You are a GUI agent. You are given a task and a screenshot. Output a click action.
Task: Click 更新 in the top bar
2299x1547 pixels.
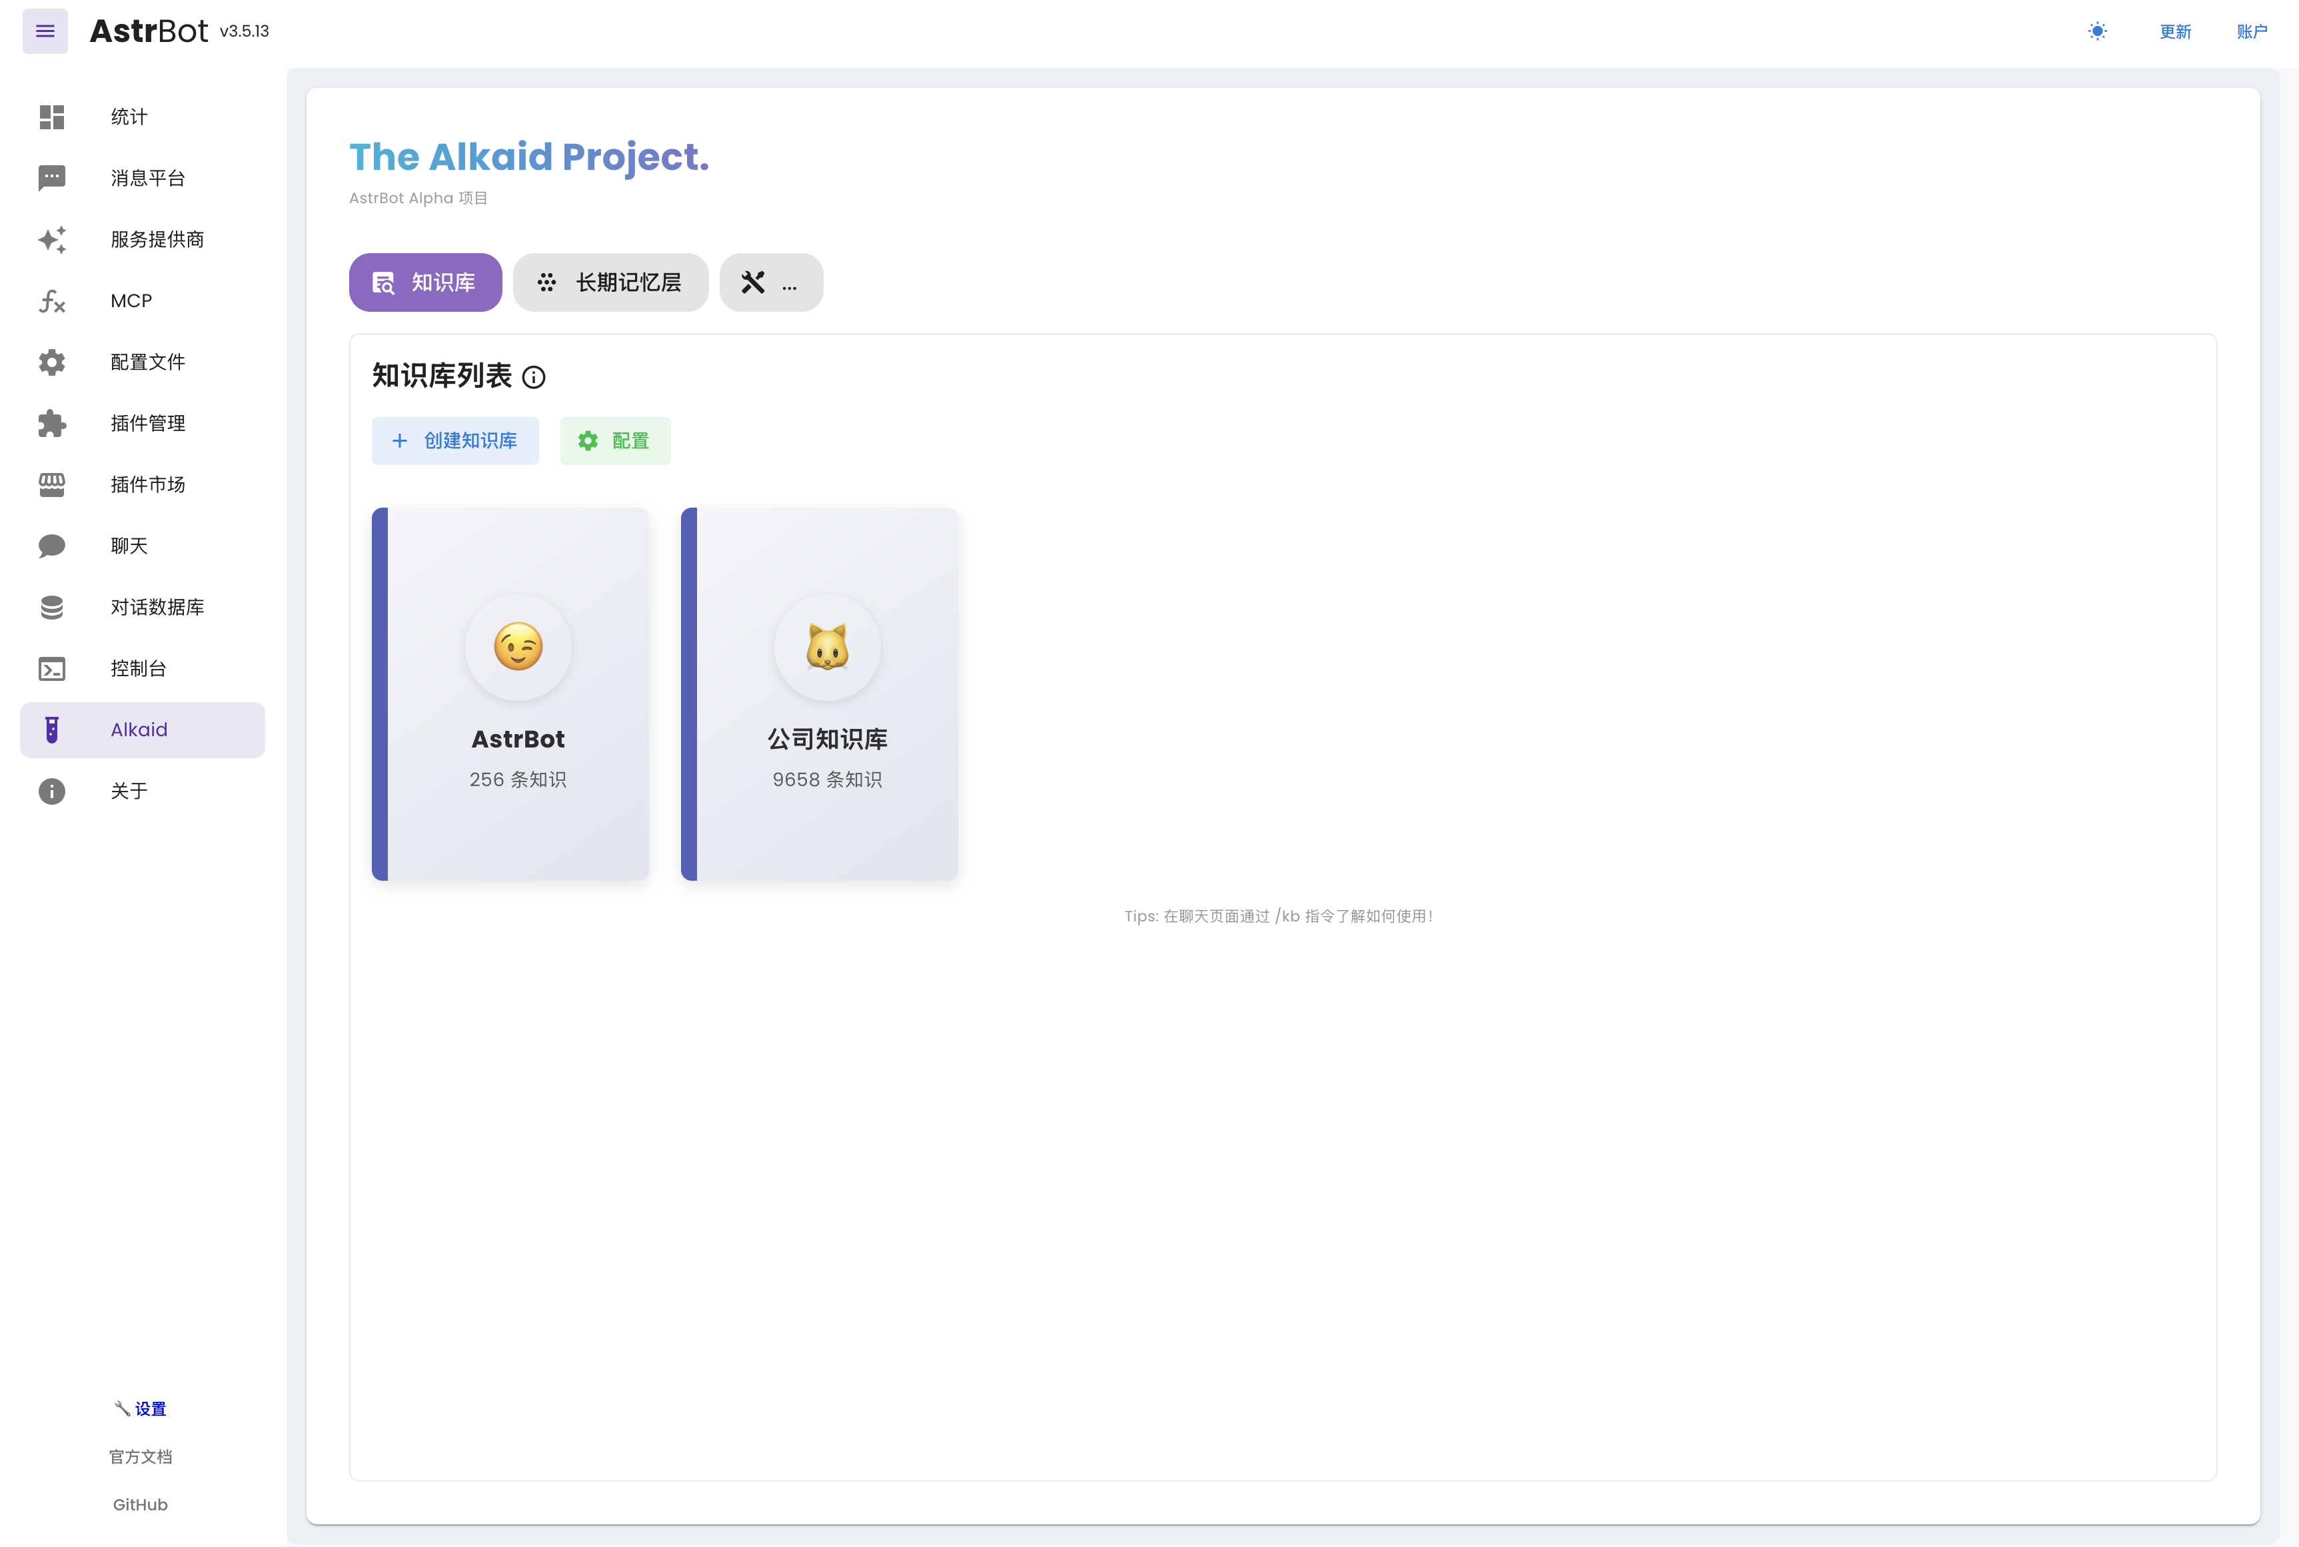(2174, 31)
